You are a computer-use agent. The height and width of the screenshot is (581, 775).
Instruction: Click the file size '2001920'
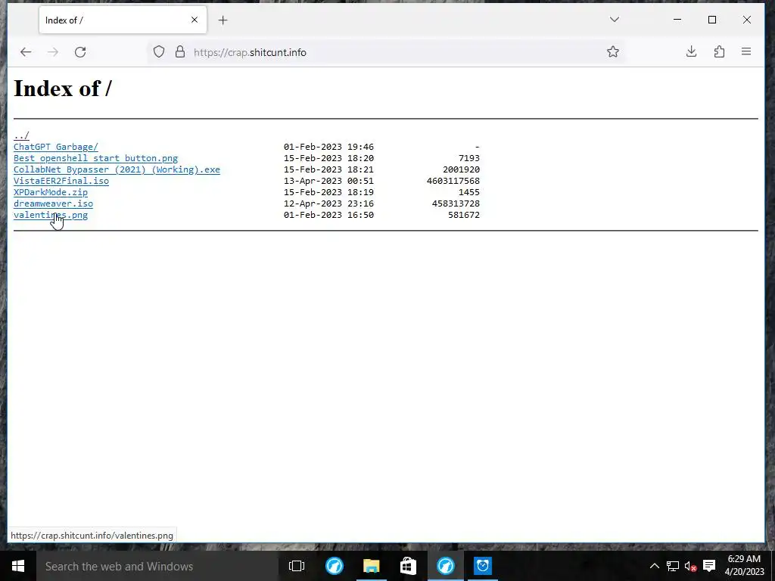coord(461,169)
